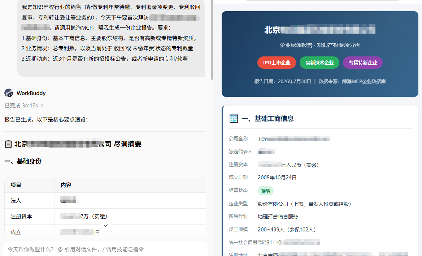Focus the 今天帮你做些什么 message input field
The image size is (422, 256).
(x=105, y=249)
